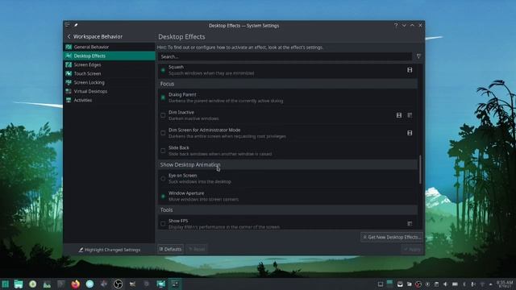Open Show FPS configuration settings
The height and width of the screenshot is (290, 516).
tap(410, 224)
